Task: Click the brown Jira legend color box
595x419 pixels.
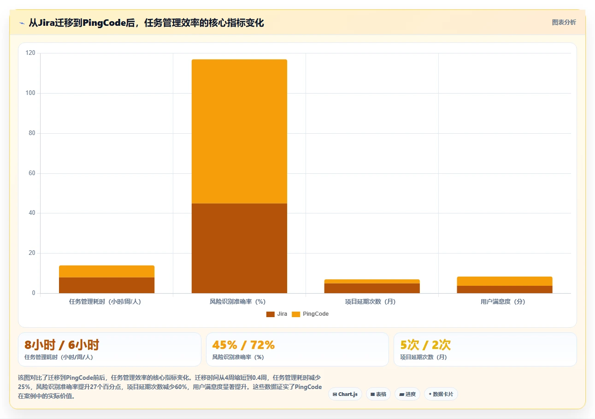Action: 271,314
